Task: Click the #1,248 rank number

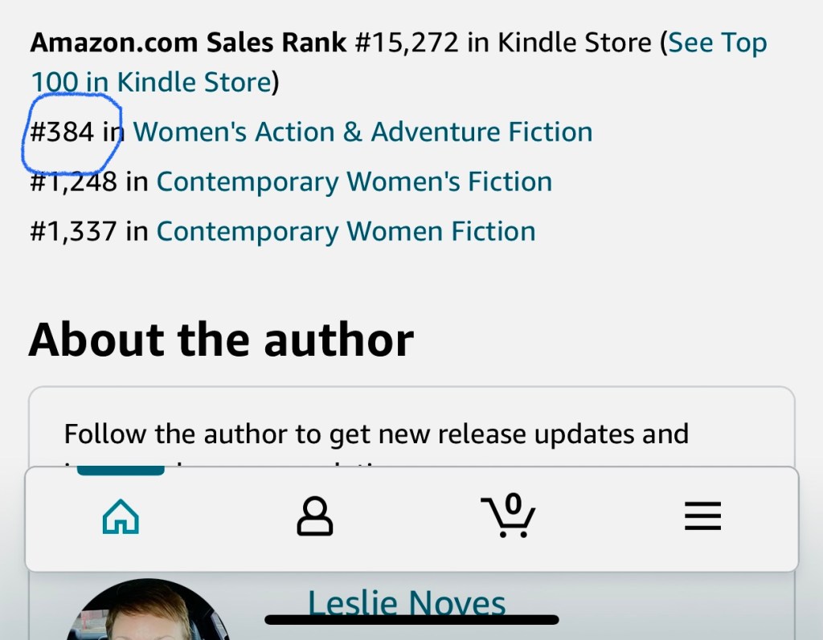Action: [x=74, y=181]
